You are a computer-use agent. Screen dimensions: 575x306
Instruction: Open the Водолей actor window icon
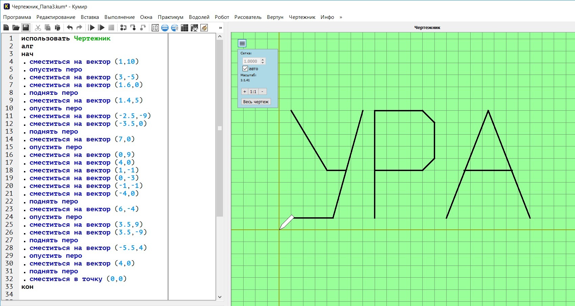point(165,28)
